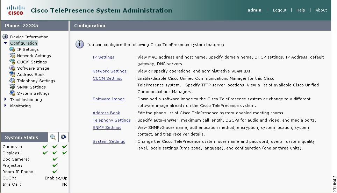Select Troubleshooting label in the sidebar
337x193 pixels.
26,100
